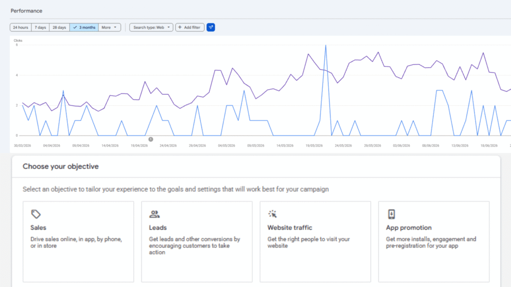Select the 28 days date range
Image resolution: width=511 pixels, height=287 pixels.
[59, 27]
